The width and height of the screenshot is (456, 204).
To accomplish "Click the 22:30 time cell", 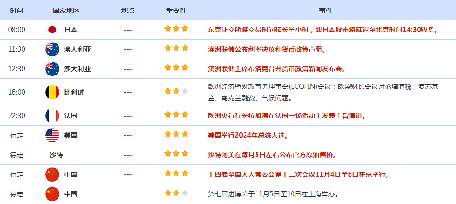I will (17, 116).
